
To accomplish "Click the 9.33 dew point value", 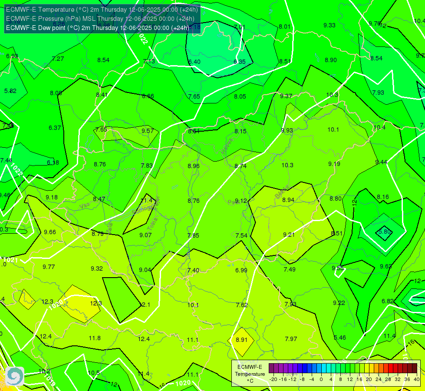I will (x=329, y=25).
